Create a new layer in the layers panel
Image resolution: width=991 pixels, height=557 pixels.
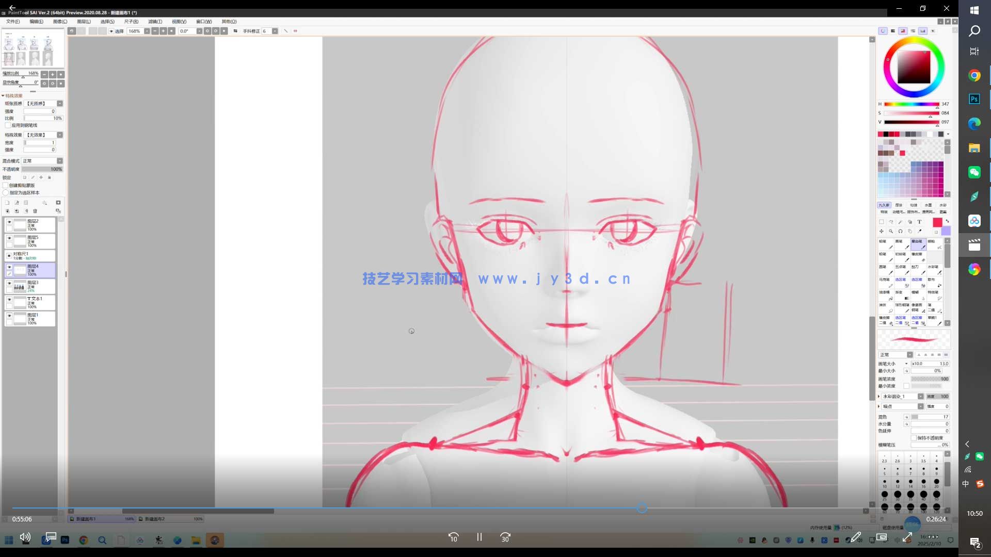(x=7, y=203)
